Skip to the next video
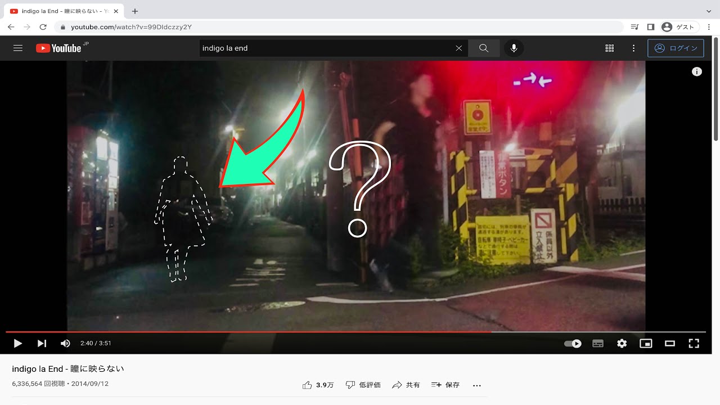This screenshot has height=405, width=720. (42, 343)
